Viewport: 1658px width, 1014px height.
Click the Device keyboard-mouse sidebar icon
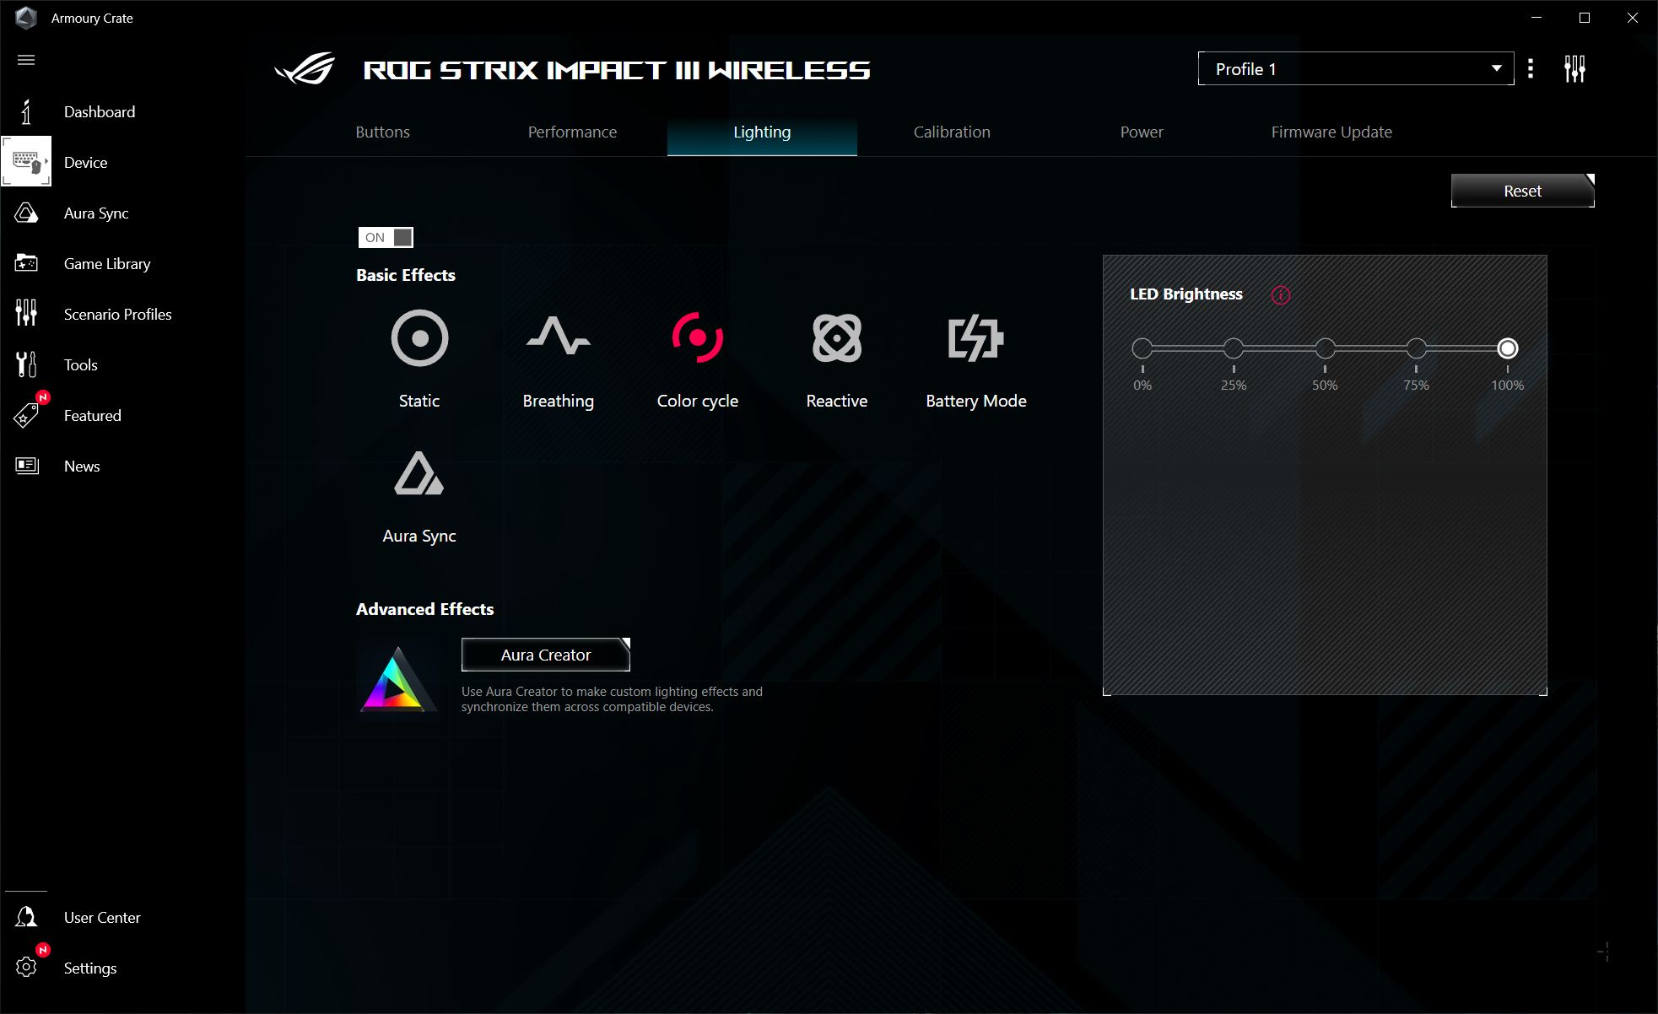pyautogui.click(x=26, y=161)
